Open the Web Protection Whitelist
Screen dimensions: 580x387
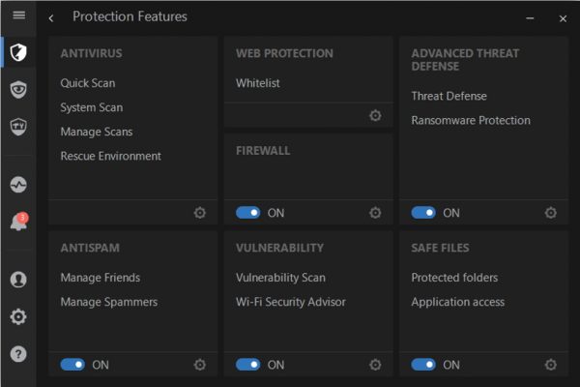(x=258, y=83)
